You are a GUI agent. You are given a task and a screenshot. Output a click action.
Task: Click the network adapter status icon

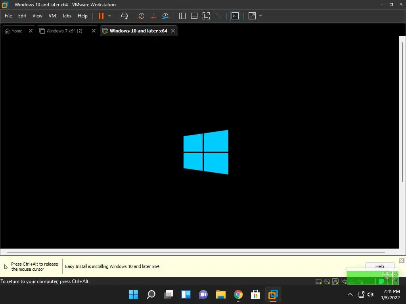click(344, 281)
